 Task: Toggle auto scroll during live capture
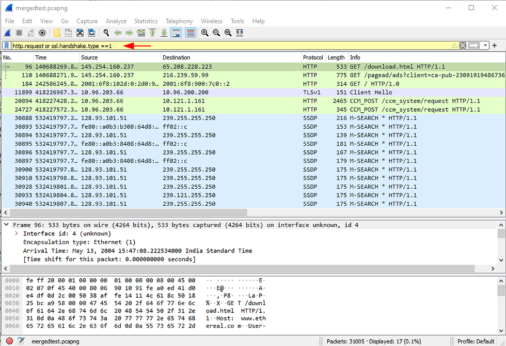tap(176, 33)
